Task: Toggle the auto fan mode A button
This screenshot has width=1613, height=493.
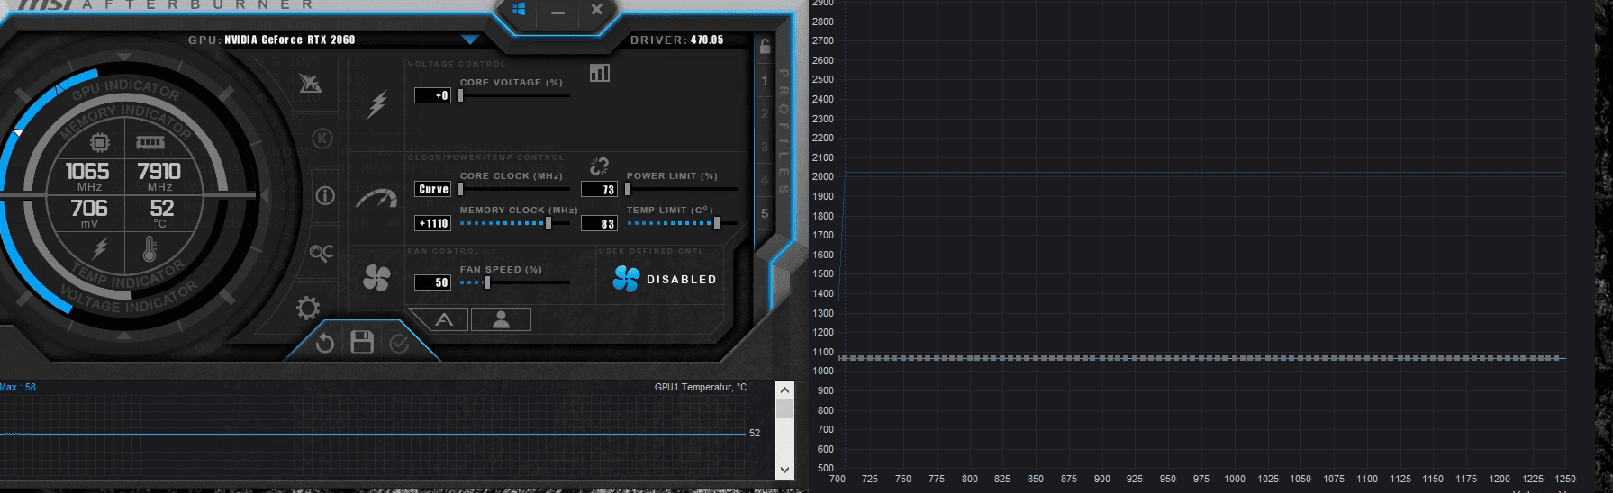Action: pyautogui.click(x=443, y=319)
